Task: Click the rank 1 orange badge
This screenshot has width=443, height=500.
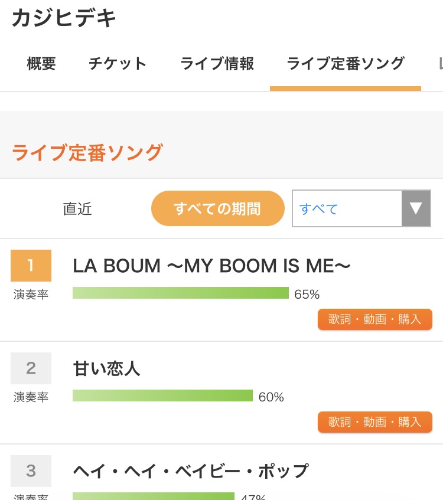Action: [31, 266]
